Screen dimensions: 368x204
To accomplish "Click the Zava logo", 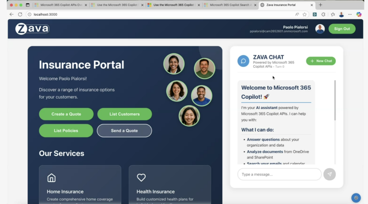I will coord(32,29).
